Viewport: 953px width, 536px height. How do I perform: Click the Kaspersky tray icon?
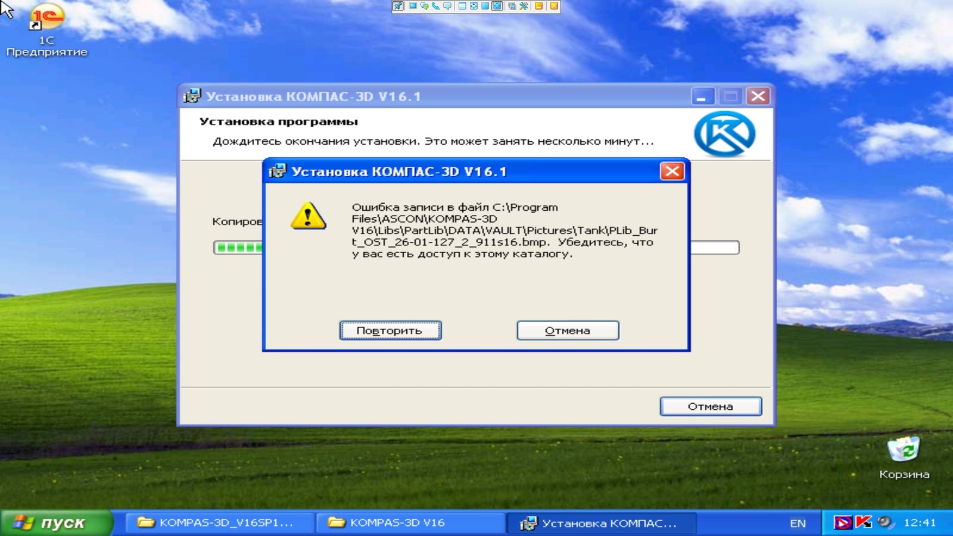click(x=863, y=522)
